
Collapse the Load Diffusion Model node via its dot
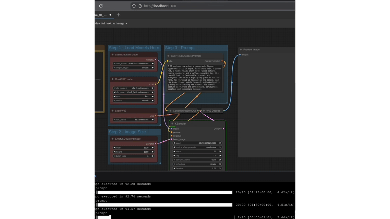tap(112, 54)
